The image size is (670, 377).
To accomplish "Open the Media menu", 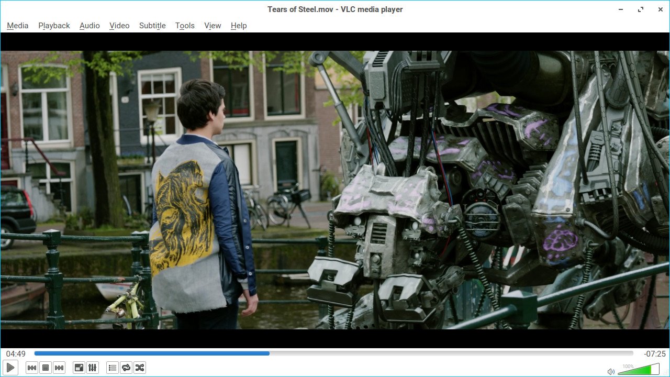I will [18, 26].
